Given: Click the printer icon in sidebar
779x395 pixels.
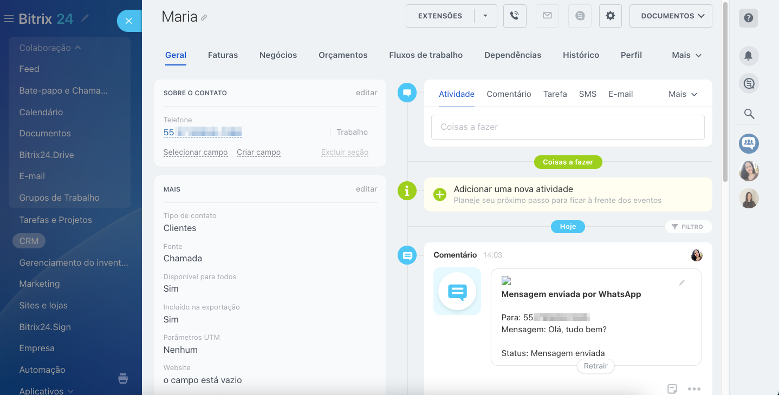Looking at the screenshot, I should [x=123, y=378].
